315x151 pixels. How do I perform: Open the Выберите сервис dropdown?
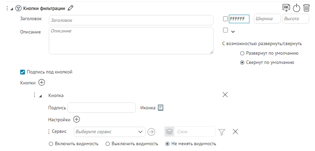click(109, 132)
